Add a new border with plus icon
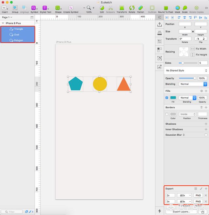Screen dimensions: 209x215 (206, 107)
